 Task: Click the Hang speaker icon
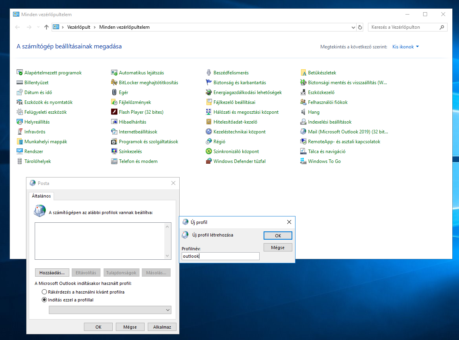point(303,112)
